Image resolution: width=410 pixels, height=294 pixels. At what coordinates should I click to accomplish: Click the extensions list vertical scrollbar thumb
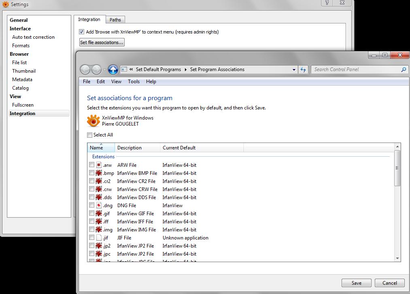click(397, 168)
